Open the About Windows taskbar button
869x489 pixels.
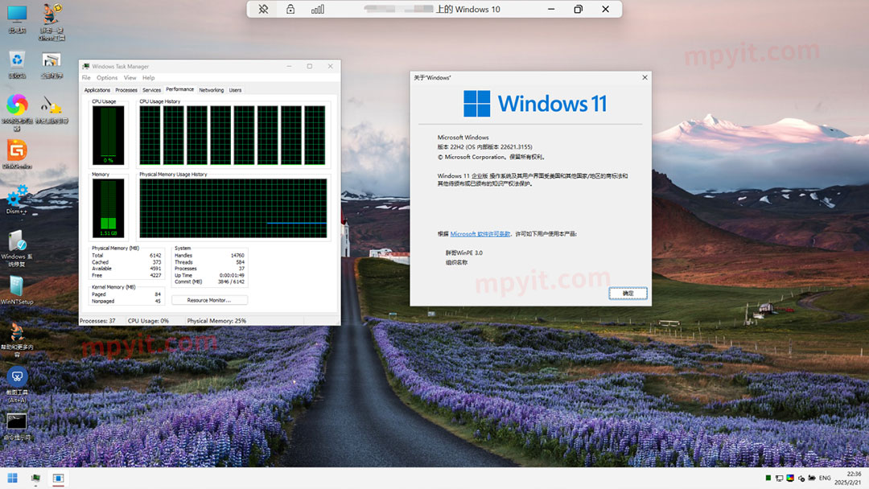[58, 478]
